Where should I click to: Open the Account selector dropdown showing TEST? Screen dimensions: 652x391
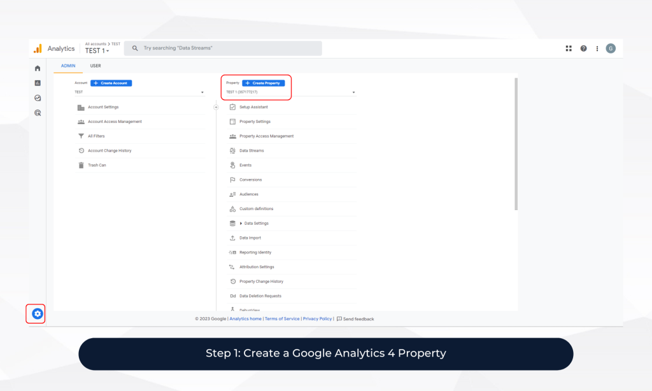pyautogui.click(x=139, y=92)
